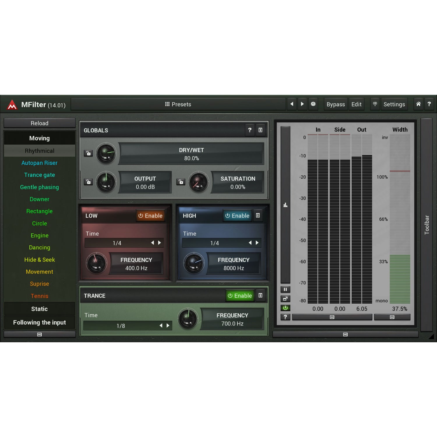Image resolution: width=437 pixels, height=437 pixels.
Task: Choose the Autopan Riser device
Action: click(x=40, y=163)
